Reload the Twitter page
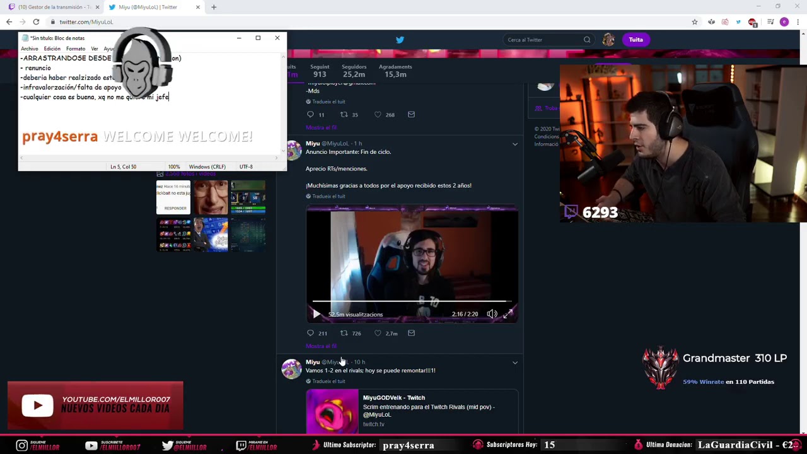 coord(36,22)
